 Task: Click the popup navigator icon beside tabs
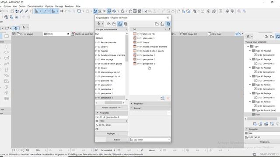[x=238, y=34]
